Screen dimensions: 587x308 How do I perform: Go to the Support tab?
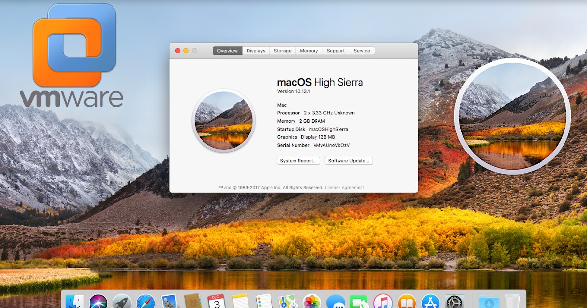tap(336, 51)
